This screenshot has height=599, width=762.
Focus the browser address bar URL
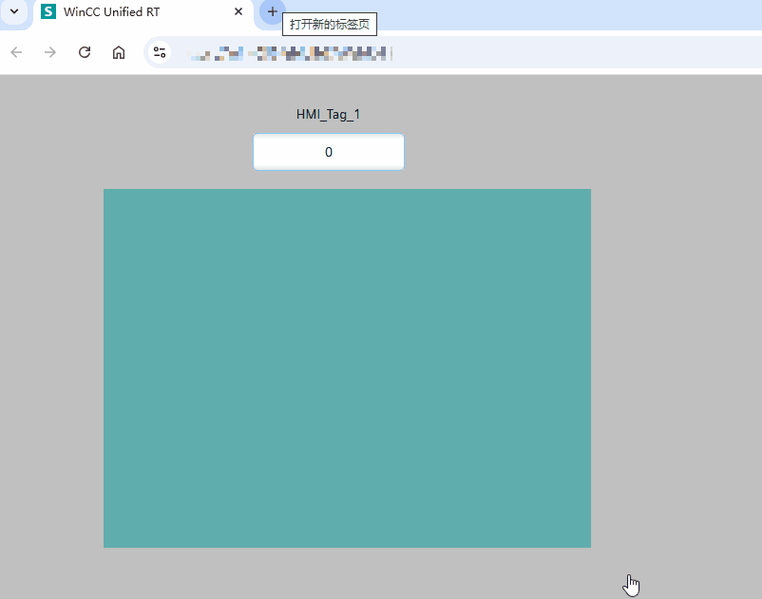tap(290, 52)
